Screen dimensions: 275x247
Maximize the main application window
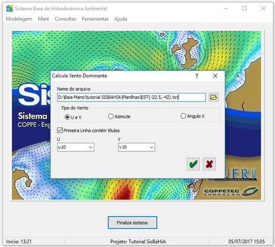tap(244, 8)
